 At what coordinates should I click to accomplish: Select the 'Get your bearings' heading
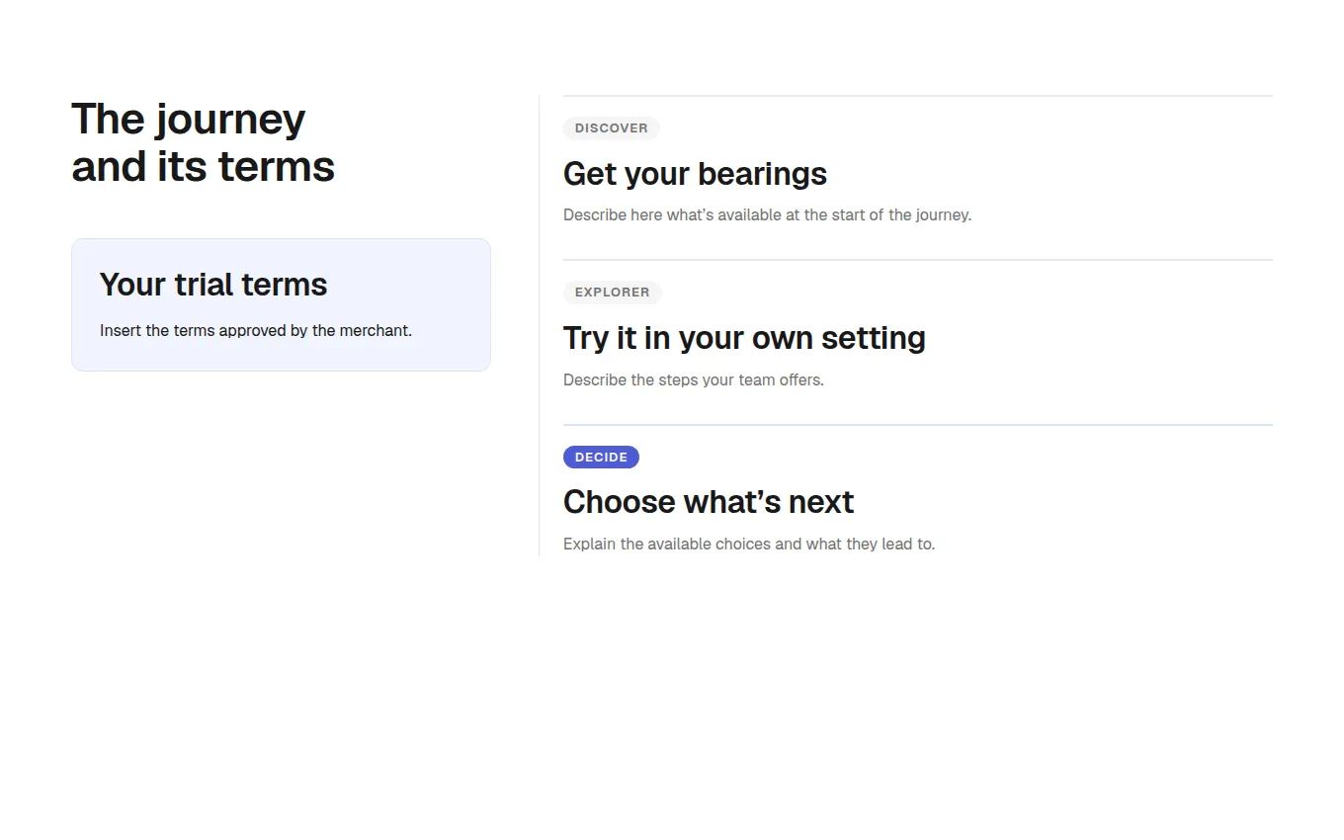click(695, 174)
